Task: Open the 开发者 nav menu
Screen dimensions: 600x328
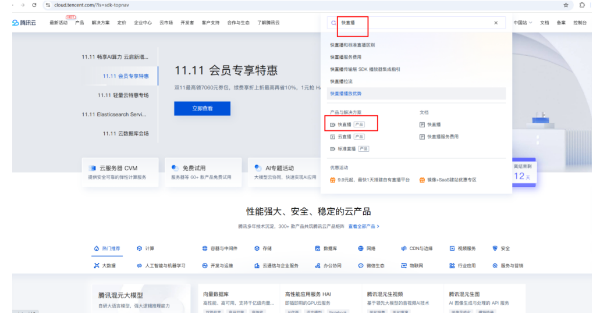Action: click(x=187, y=23)
